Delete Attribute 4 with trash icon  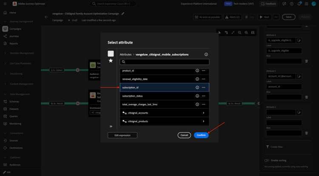click(x=307, y=61)
